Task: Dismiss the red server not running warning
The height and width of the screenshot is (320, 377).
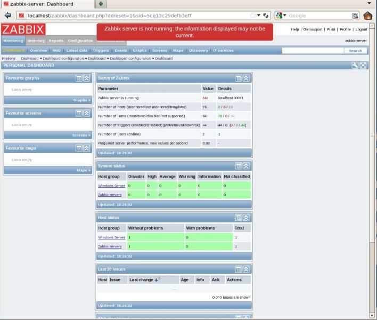Action: coord(185,32)
